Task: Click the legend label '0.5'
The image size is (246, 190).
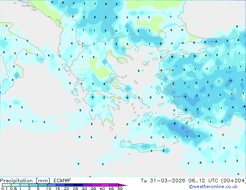Action: click(x=14, y=188)
